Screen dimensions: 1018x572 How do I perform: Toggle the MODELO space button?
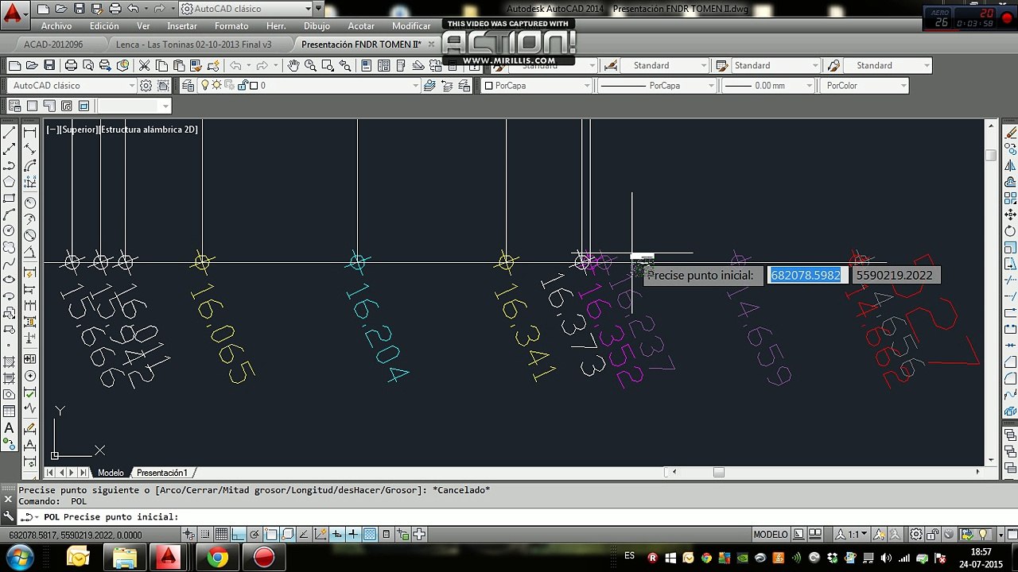pyautogui.click(x=770, y=535)
